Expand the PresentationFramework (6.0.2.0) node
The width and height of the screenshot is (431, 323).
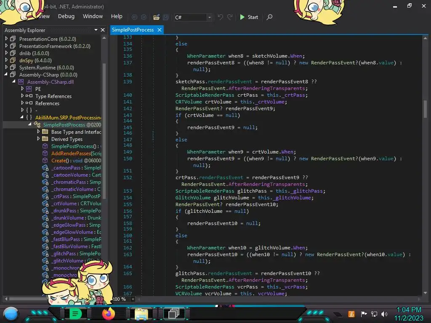(6, 46)
